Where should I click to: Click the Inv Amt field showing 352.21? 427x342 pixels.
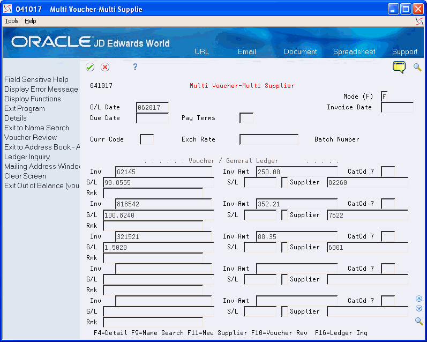point(297,204)
